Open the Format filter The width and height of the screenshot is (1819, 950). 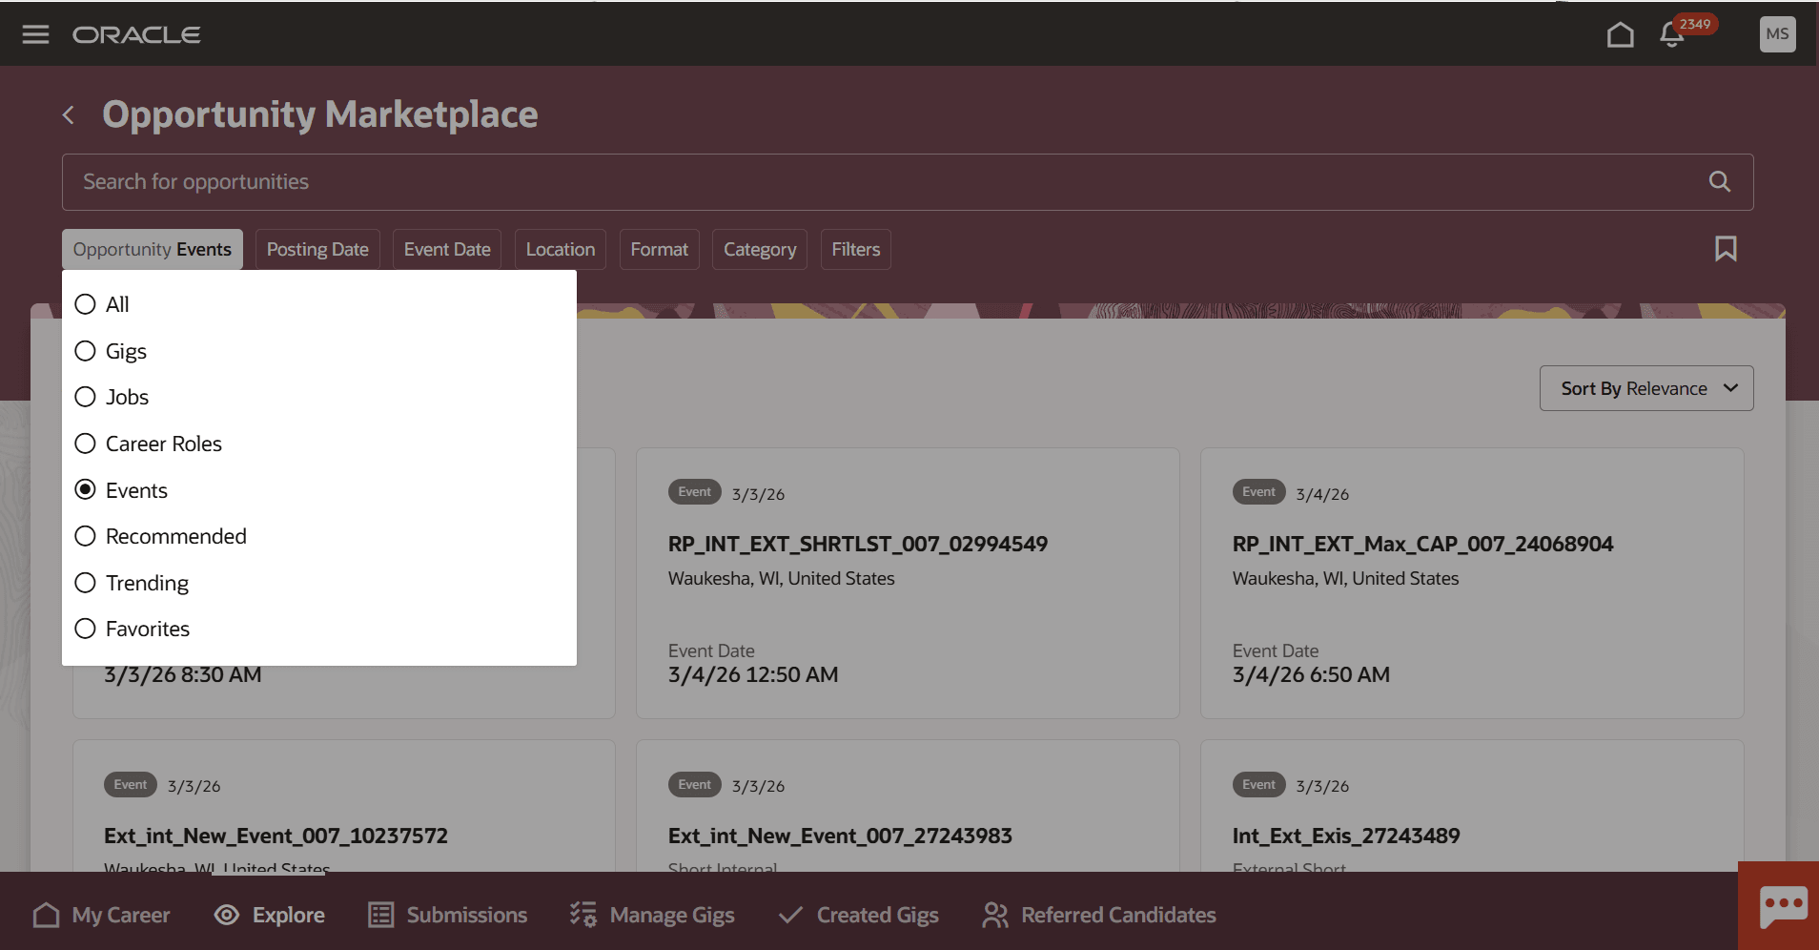coord(659,249)
